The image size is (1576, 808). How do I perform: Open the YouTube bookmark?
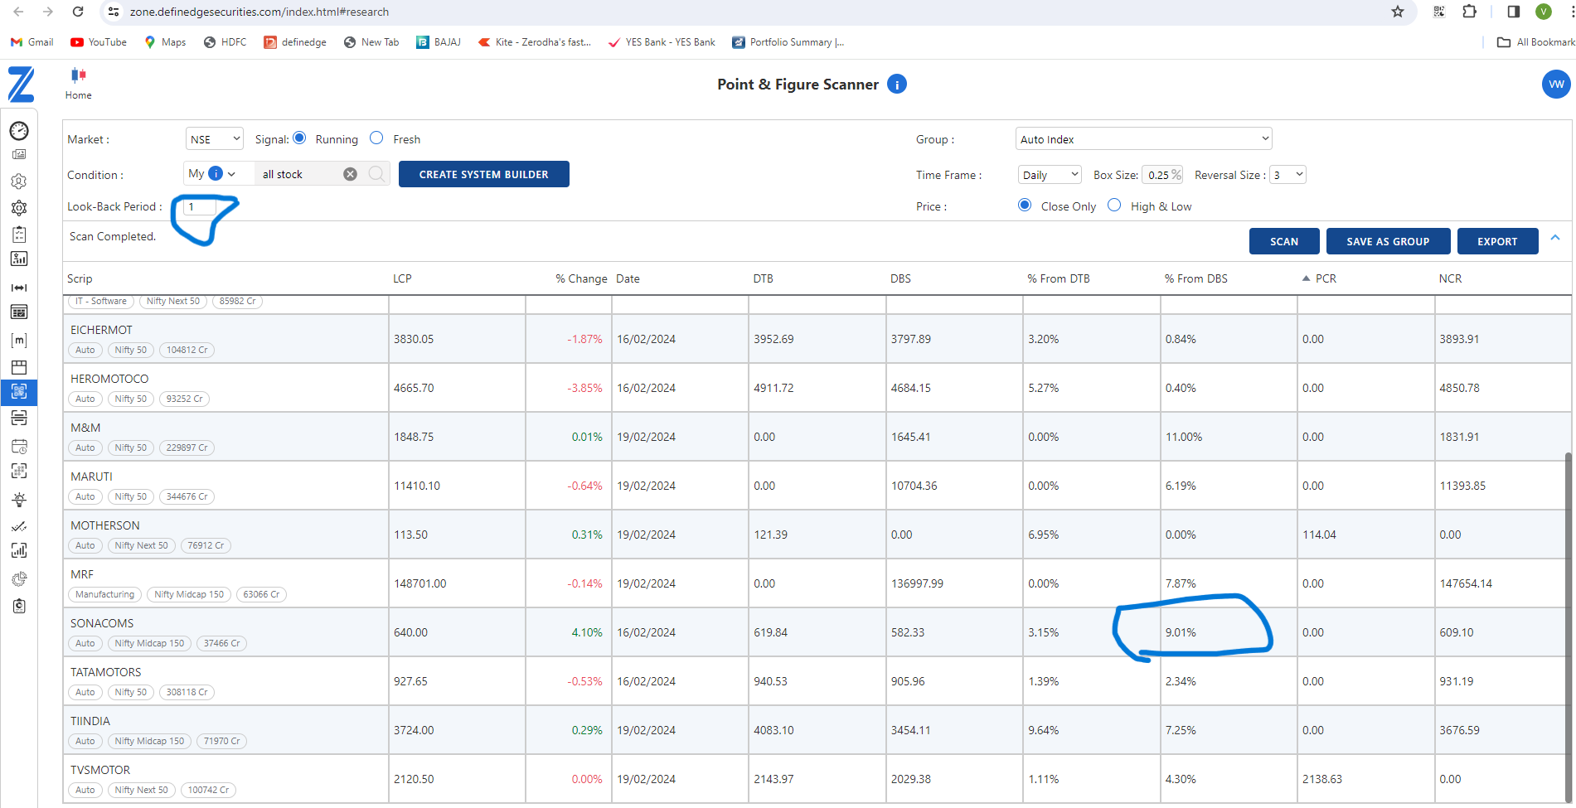point(99,42)
